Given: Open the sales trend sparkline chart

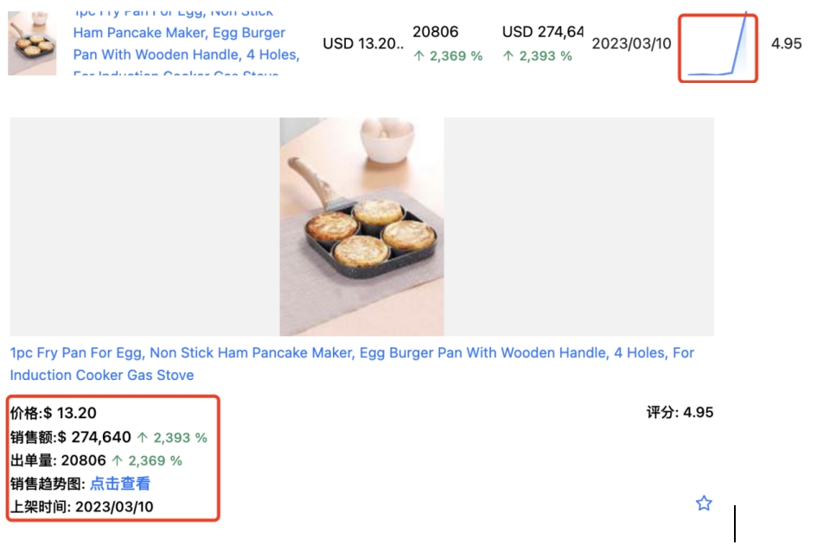Looking at the screenshot, I should [718, 48].
